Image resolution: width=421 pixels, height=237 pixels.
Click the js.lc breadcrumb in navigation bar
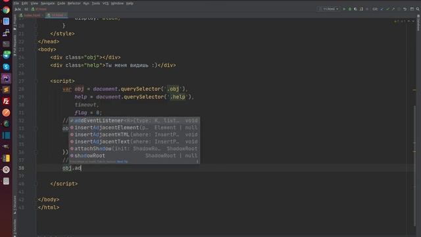coord(18,9)
